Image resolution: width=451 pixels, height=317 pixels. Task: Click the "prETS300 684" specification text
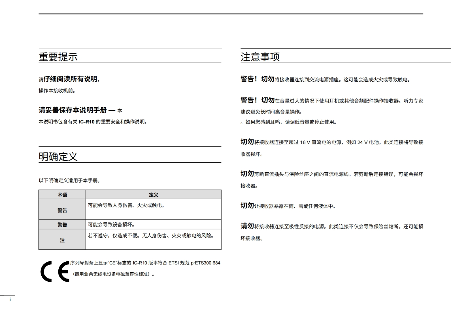point(205,263)
